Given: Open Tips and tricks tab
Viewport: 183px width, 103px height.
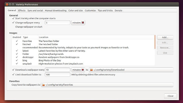Looking at the screenshot, I should tap(105, 11).
